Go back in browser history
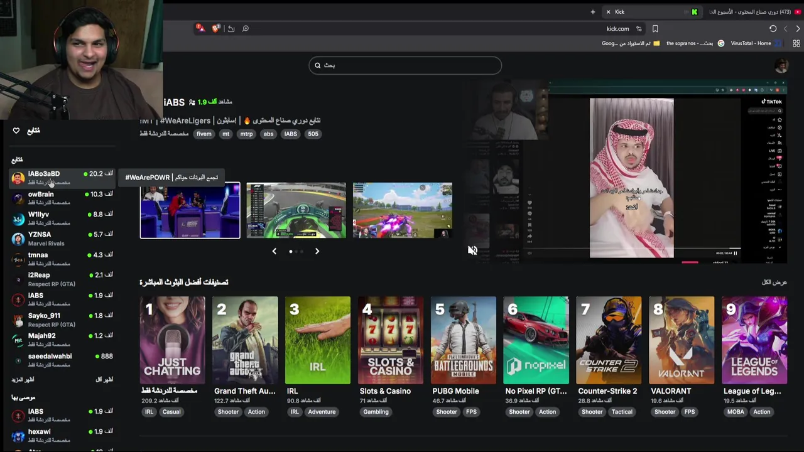The width and height of the screenshot is (804, 452). click(x=798, y=28)
